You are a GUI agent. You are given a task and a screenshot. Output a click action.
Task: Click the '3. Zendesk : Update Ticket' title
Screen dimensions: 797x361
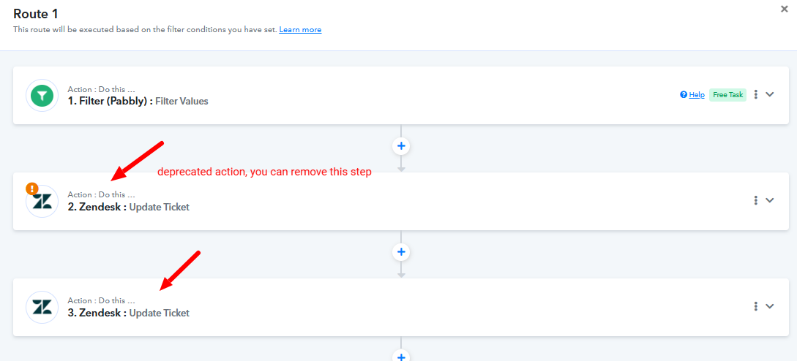click(x=129, y=313)
